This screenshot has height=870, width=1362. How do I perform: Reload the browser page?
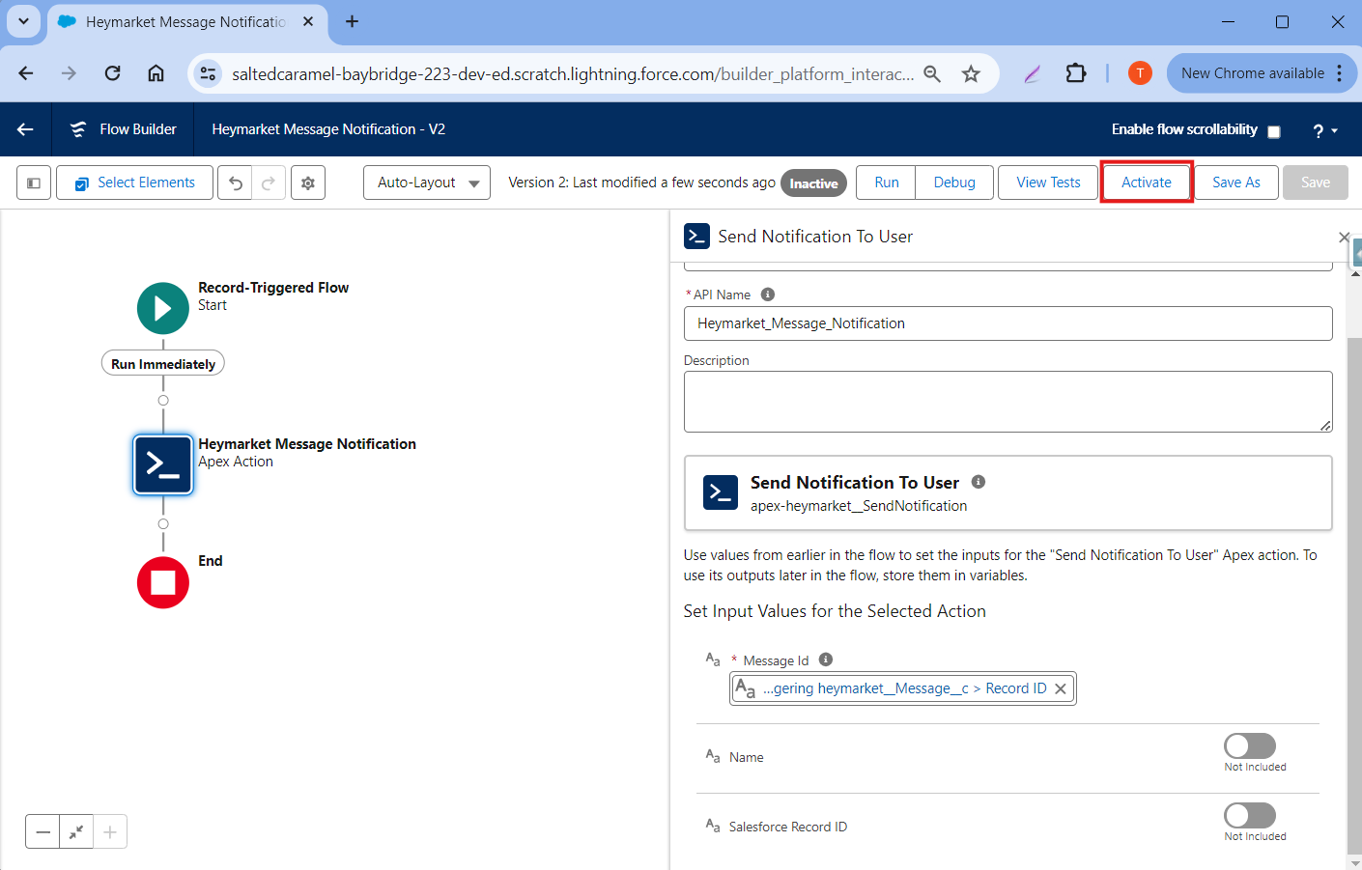click(x=113, y=73)
